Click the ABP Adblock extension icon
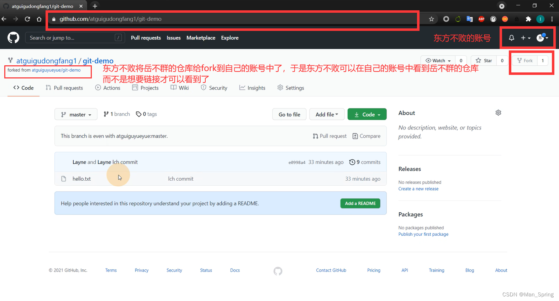The image size is (559, 301). pyautogui.click(x=481, y=19)
